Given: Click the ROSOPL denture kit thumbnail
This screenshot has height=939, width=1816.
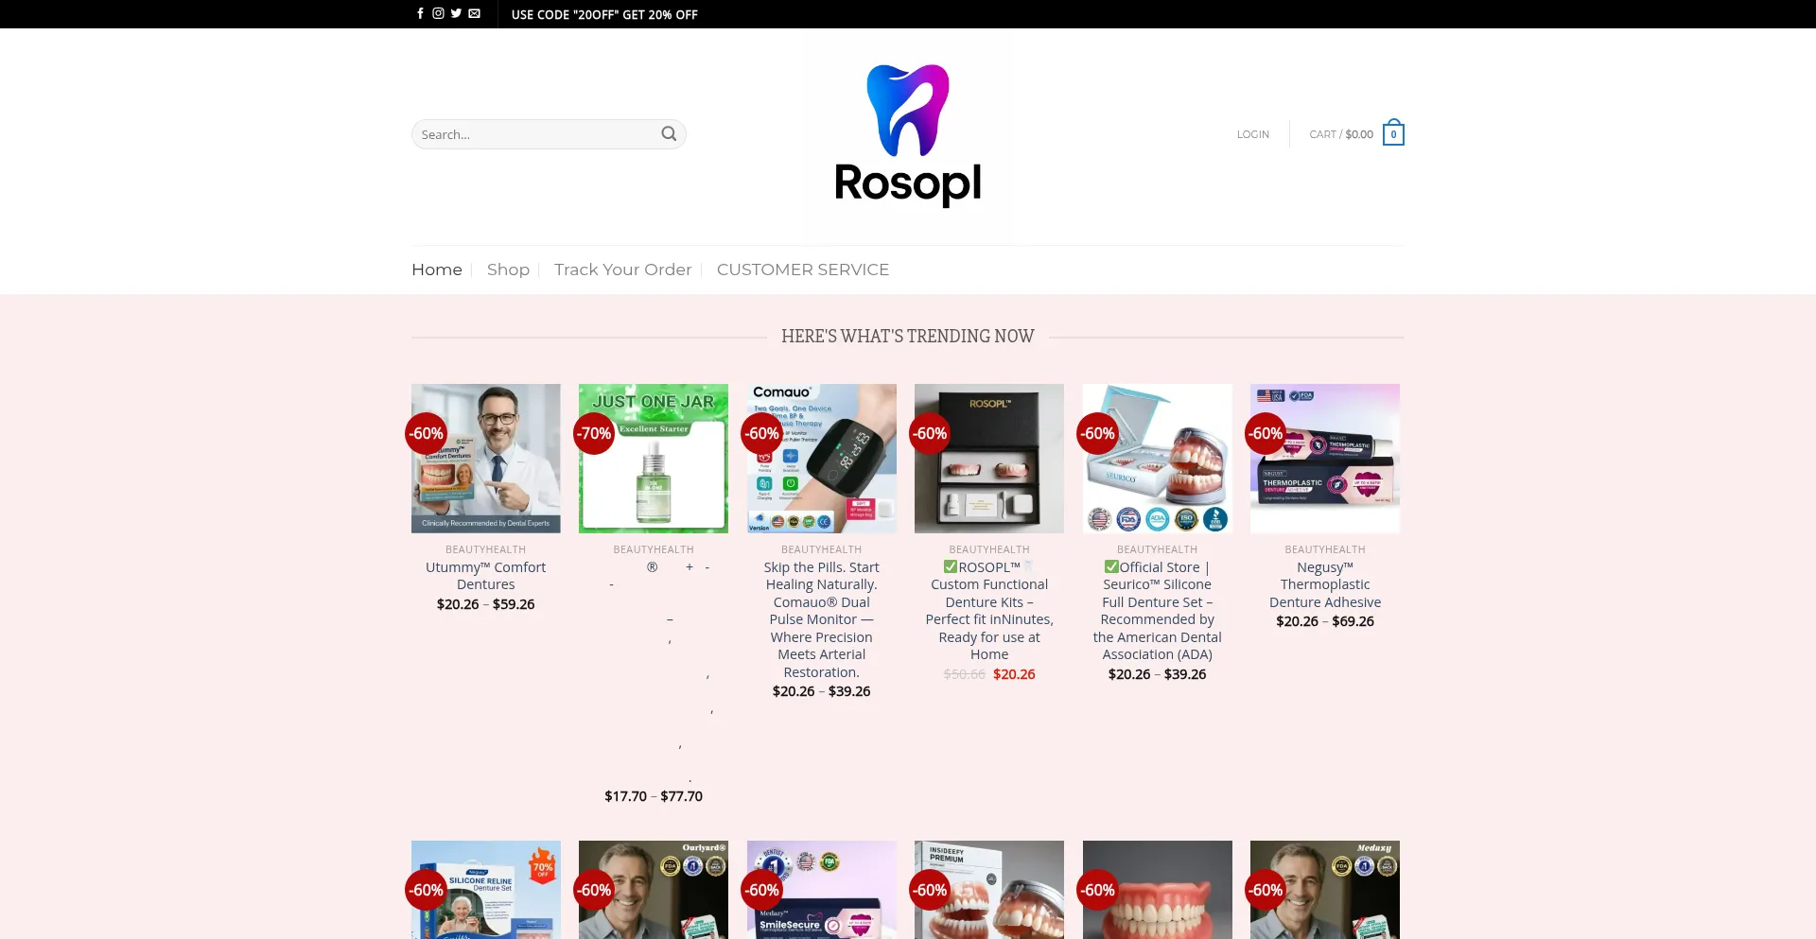Looking at the screenshot, I should click(x=989, y=459).
